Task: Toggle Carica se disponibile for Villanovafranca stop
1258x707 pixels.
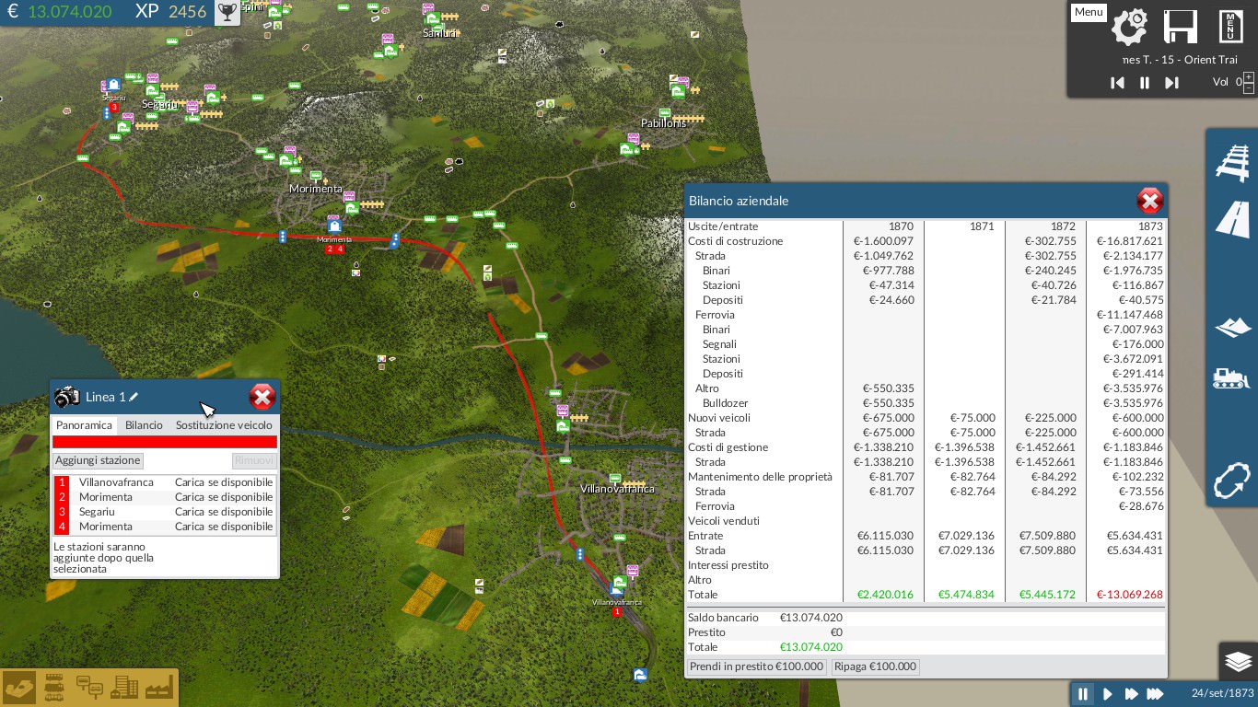Action: point(224,482)
